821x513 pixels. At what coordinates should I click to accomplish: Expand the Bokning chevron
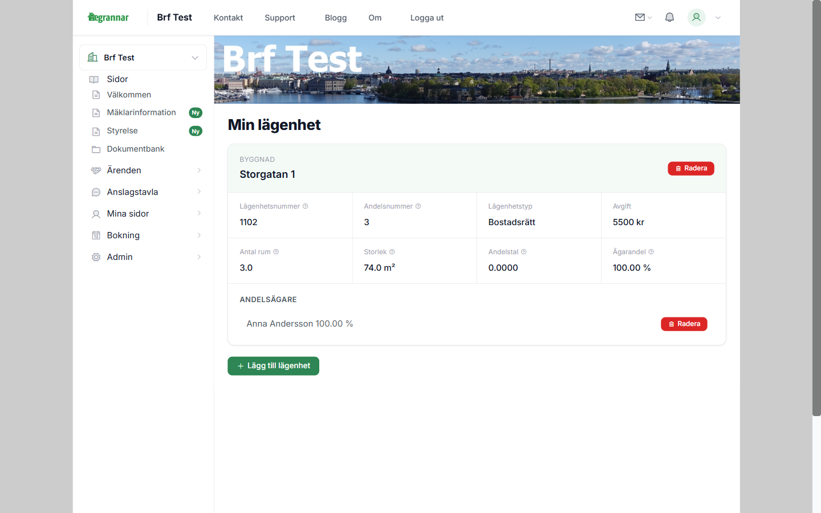[x=199, y=235]
